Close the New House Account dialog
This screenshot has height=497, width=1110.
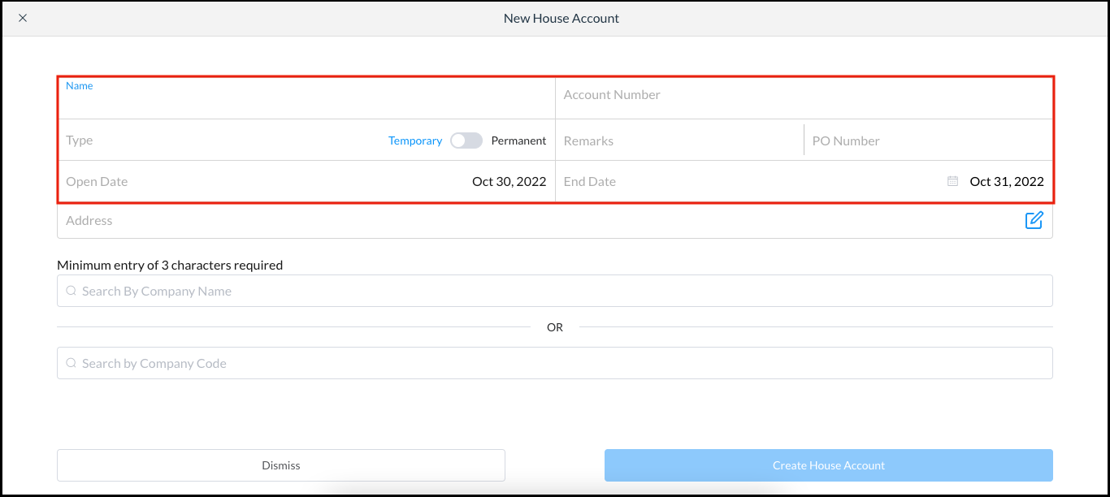click(23, 17)
